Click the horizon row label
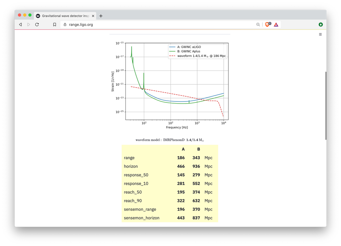Viewport: 341px width, 246px height. tap(131, 166)
